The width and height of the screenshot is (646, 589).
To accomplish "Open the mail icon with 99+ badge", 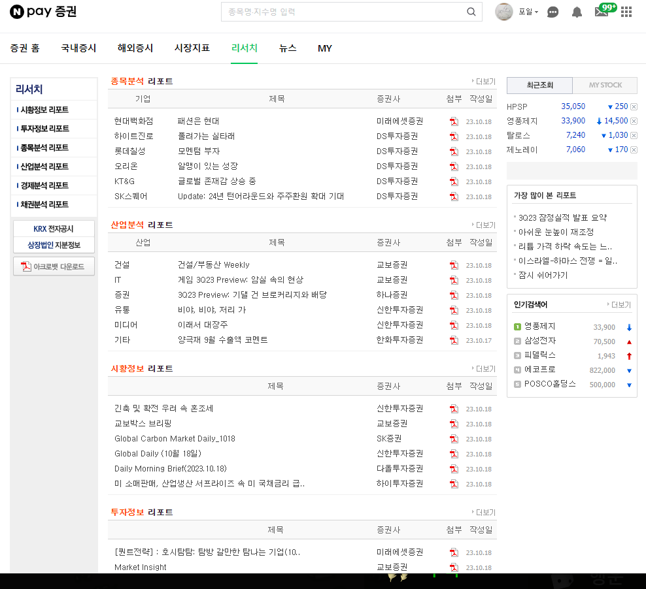I will tap(604, 10).
